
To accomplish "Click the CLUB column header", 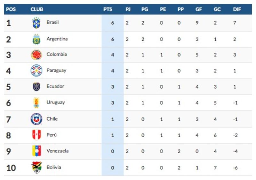I will click(37, 9).
